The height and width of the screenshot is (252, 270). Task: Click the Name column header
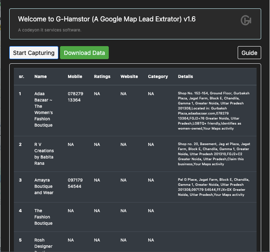[40, 77]
